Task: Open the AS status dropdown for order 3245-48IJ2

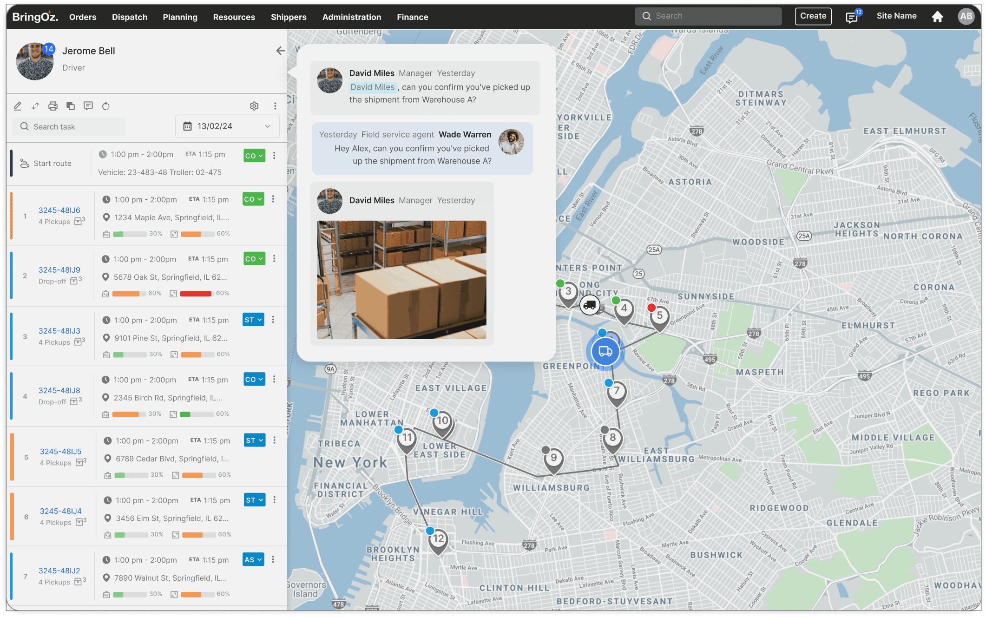Action: [x=253, y=559]
